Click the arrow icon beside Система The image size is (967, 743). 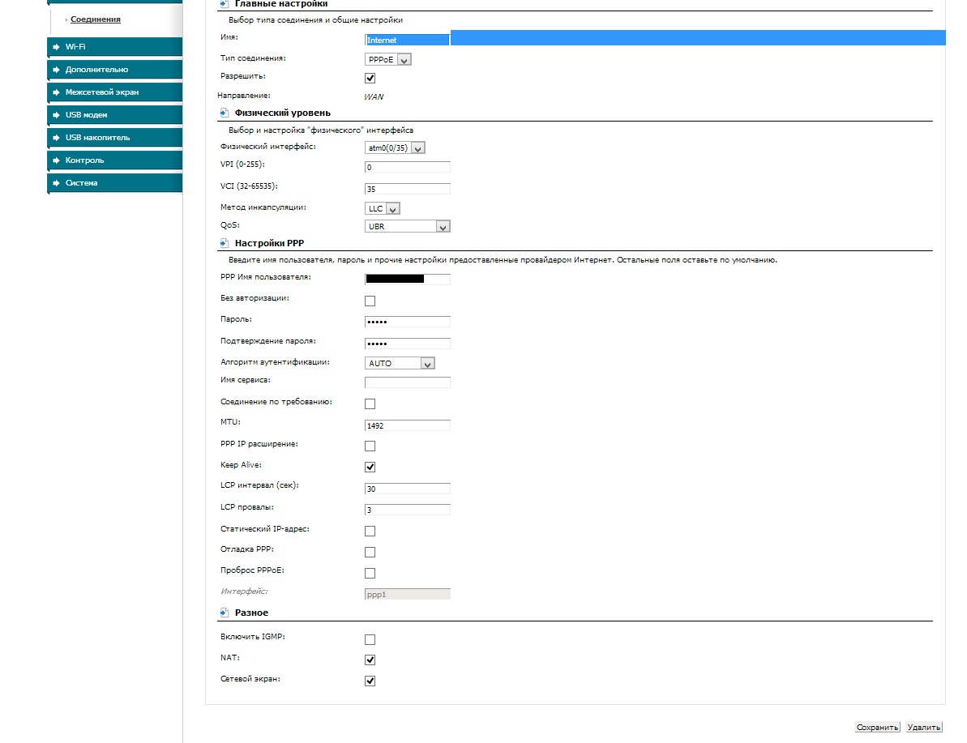tap(56, 183)
